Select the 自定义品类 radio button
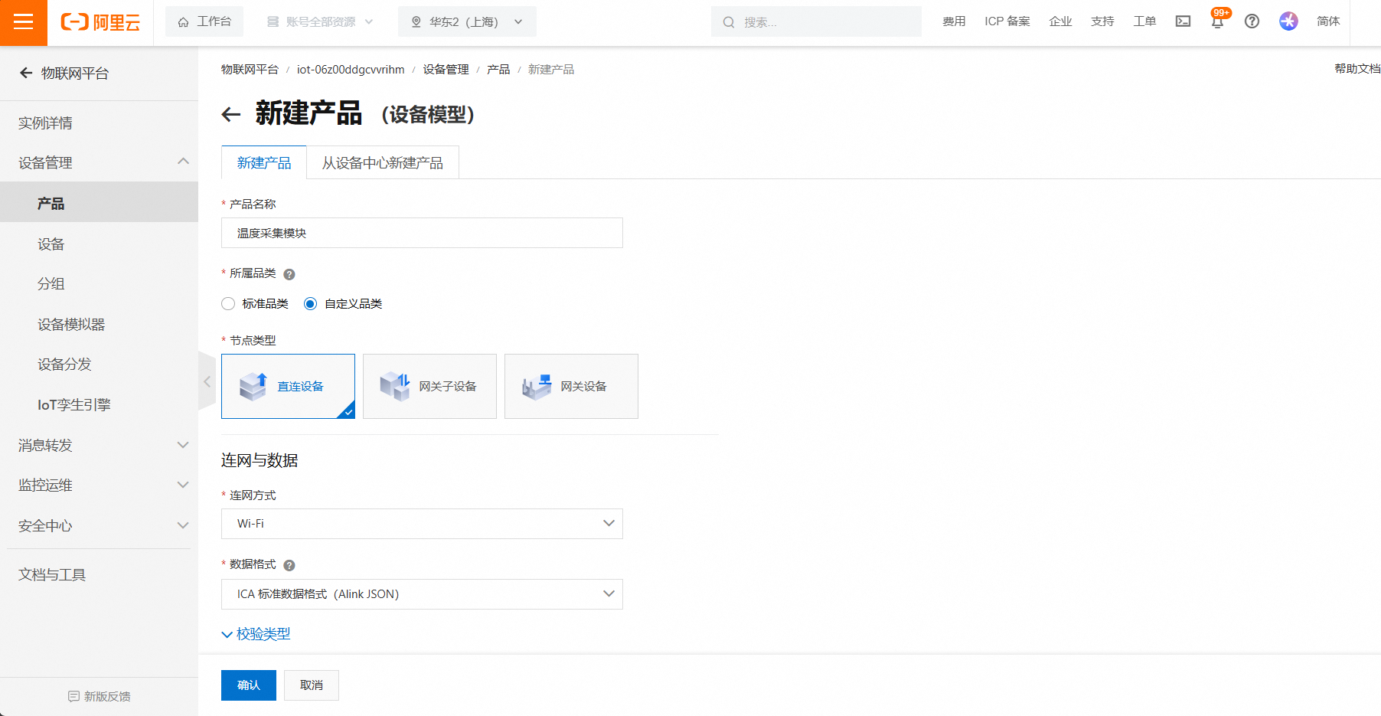The height and width of the screenshot is (716, 1381). pyautogui.click(x=310, y=304)
